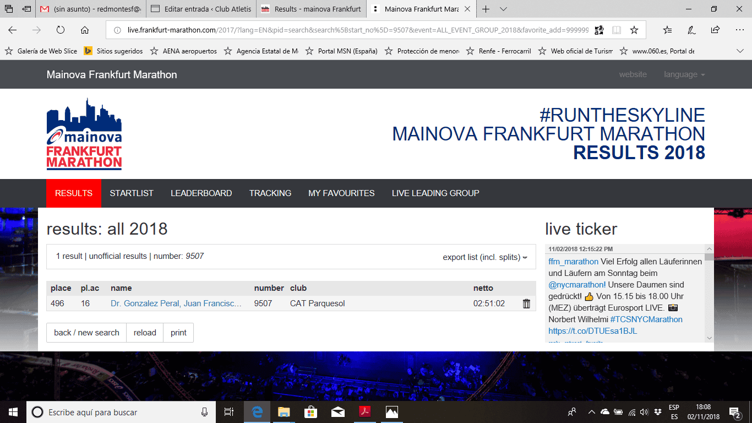Screen dimensions: 752x423
Task: Click the browser address bar
Action: pyautogui.click(x=352, y=30)
